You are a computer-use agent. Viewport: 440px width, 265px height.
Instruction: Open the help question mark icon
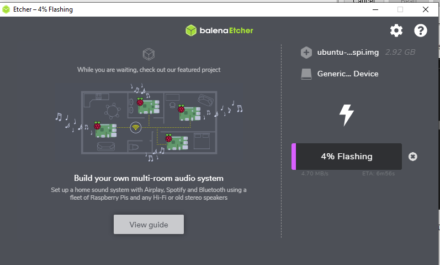point(420,30)
